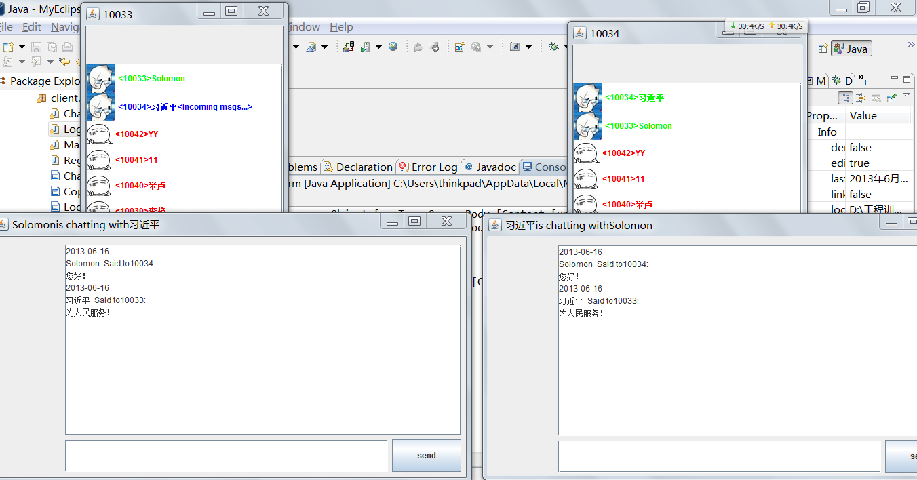Click the greyed globe wizard icon in toolbar
This screenshot has height=480, width=917.
coord(476,47)
